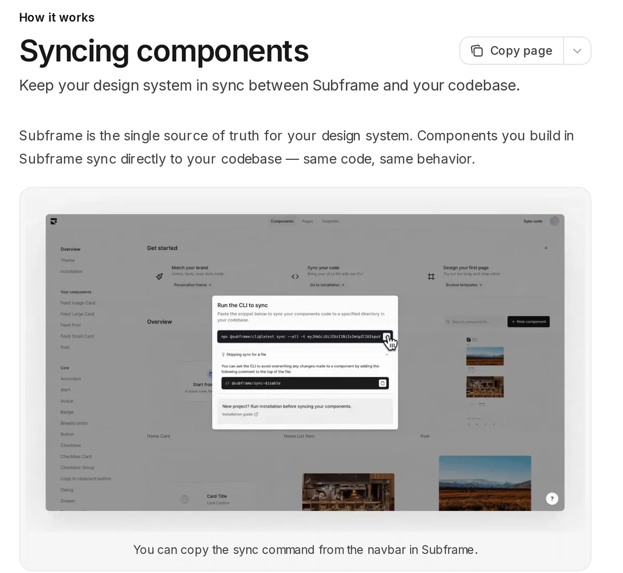Collapse the Skipping sync for a file section

point(387,354)
